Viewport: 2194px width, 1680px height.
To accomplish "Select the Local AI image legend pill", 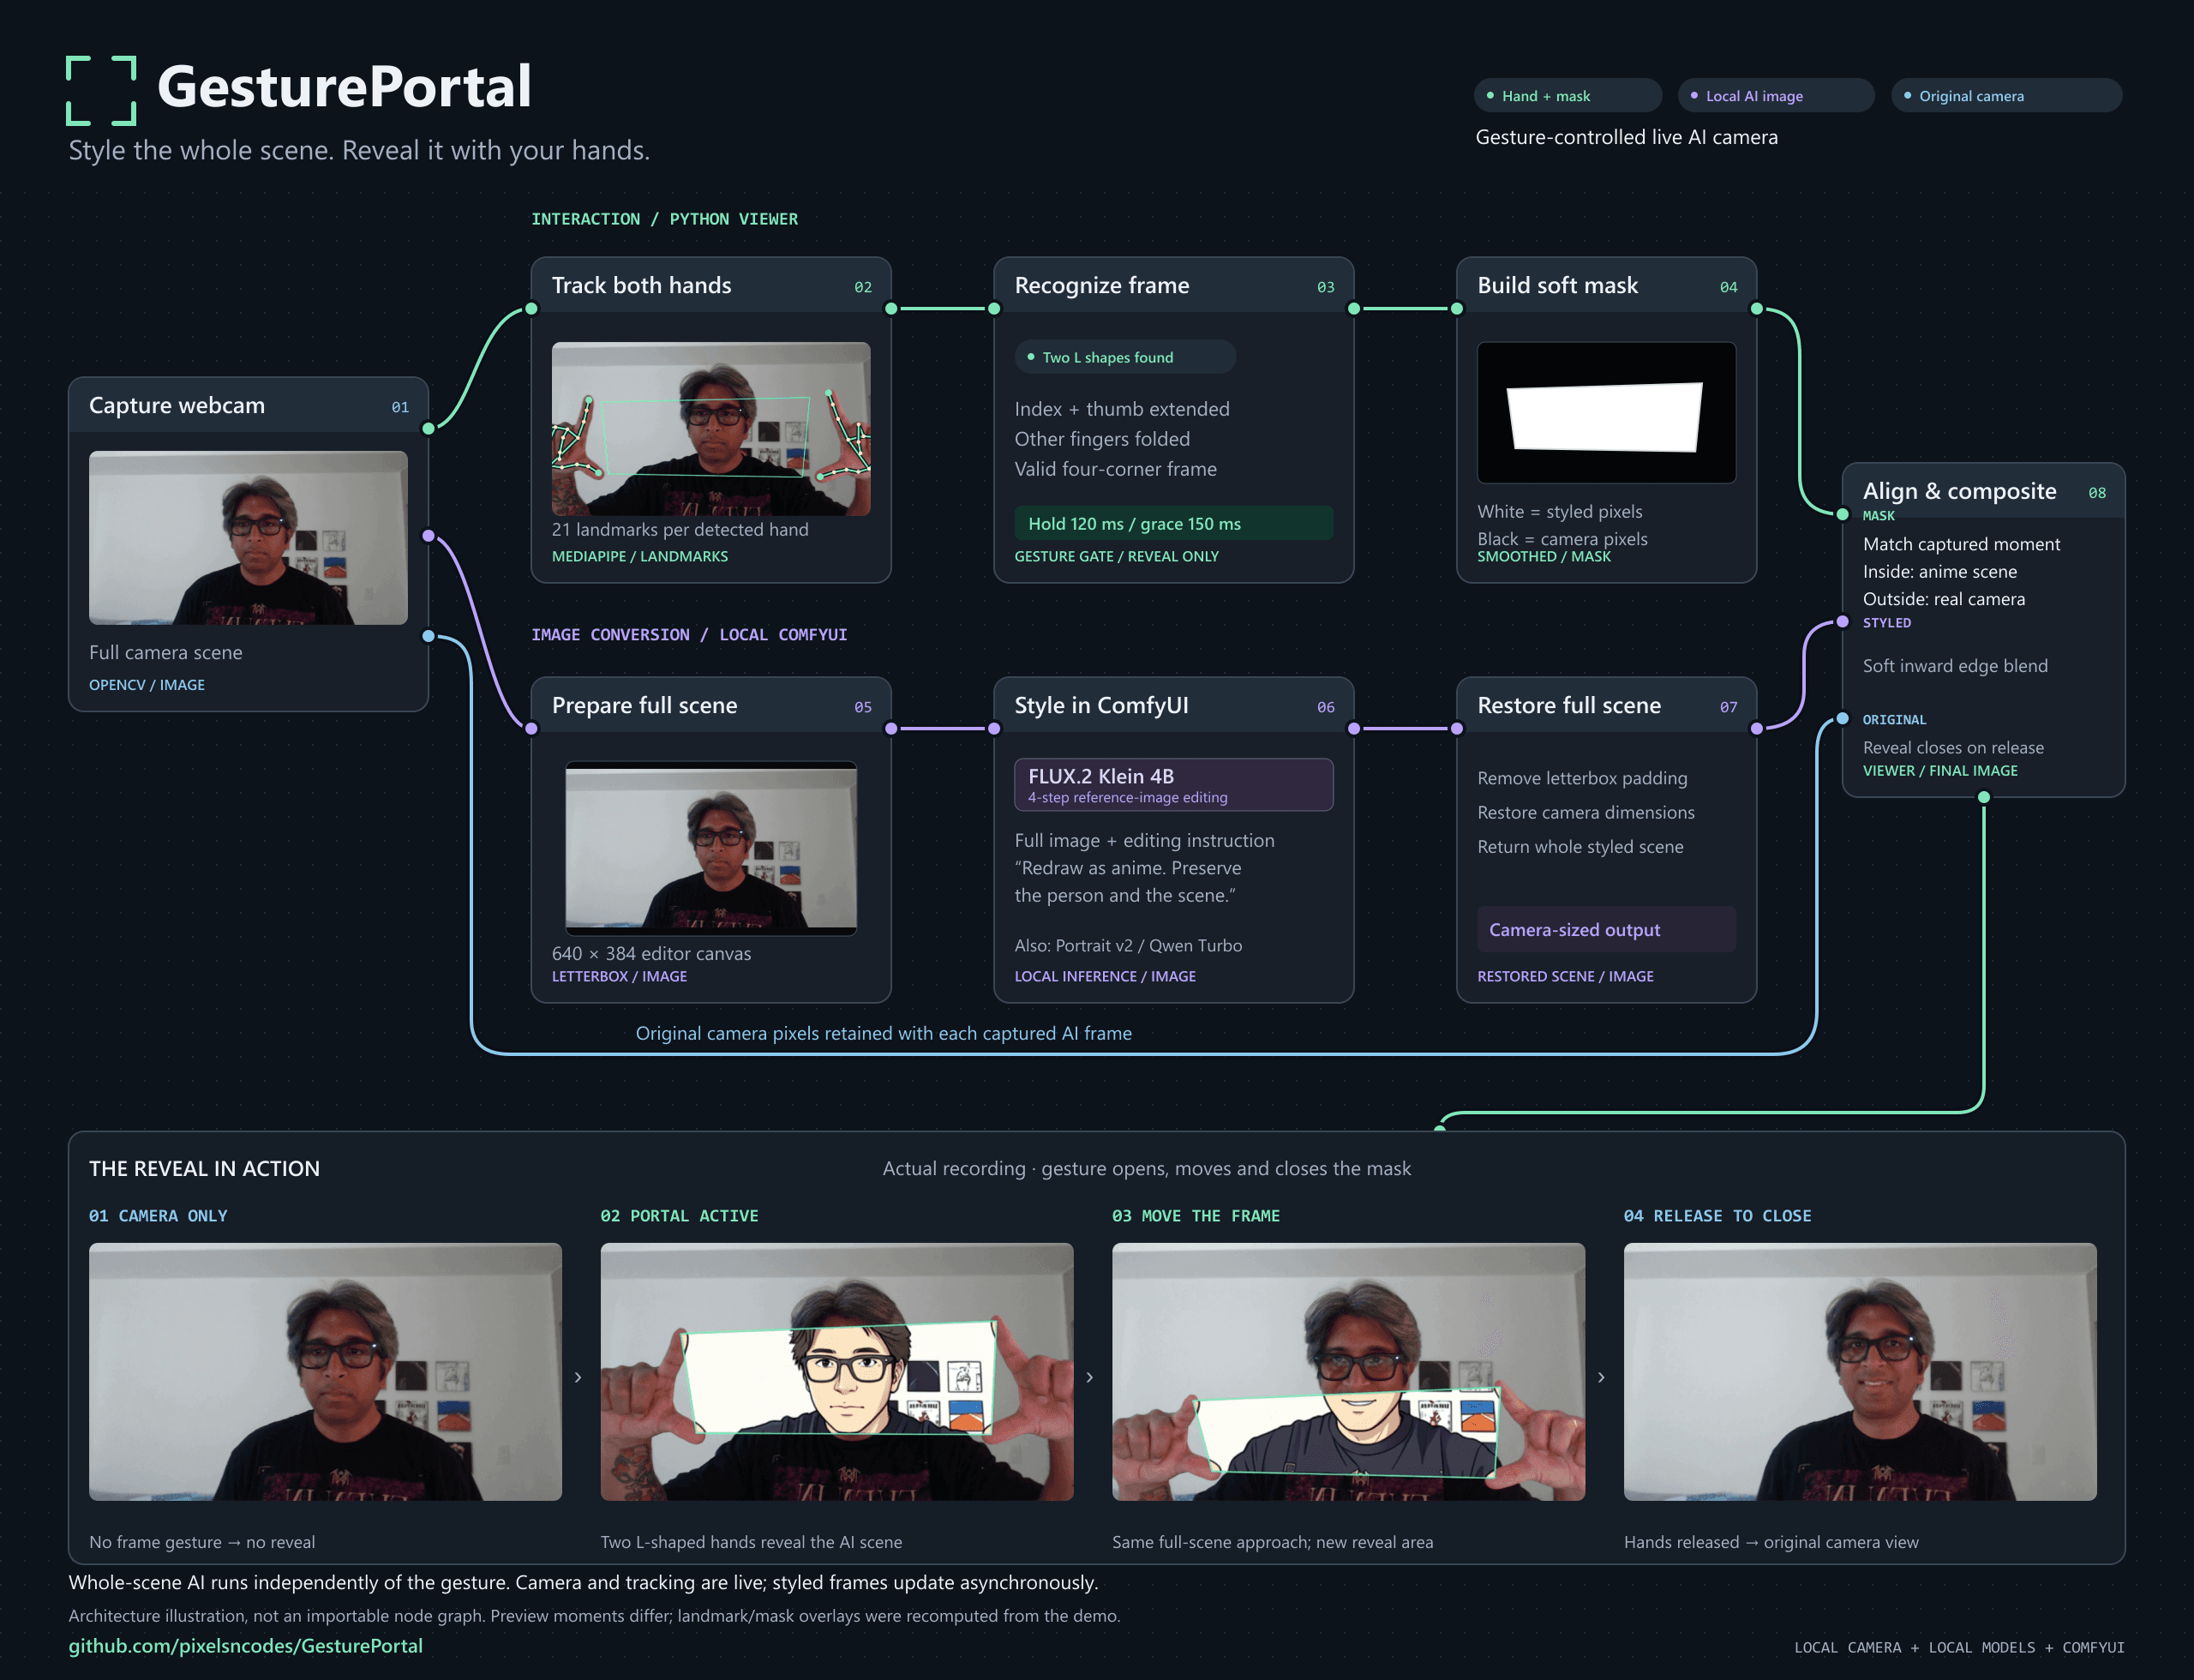I will (1775, 96).
